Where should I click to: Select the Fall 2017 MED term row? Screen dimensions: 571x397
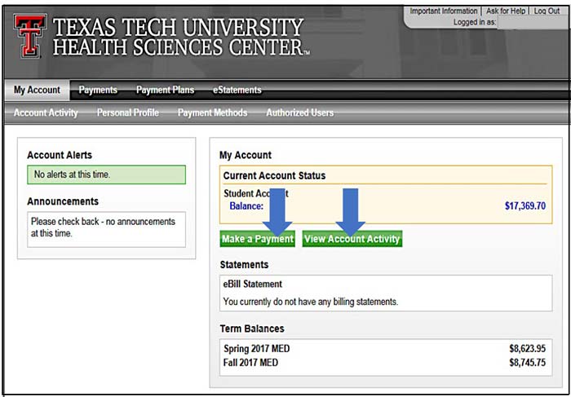[386, 363]
